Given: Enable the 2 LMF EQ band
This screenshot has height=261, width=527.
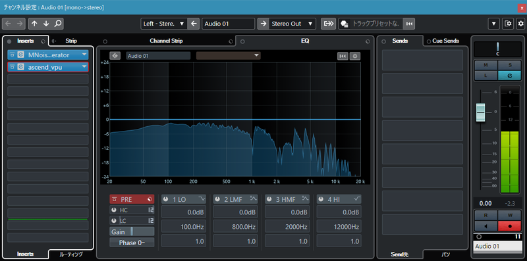Looking at the screenshot, I should (217, 199).
